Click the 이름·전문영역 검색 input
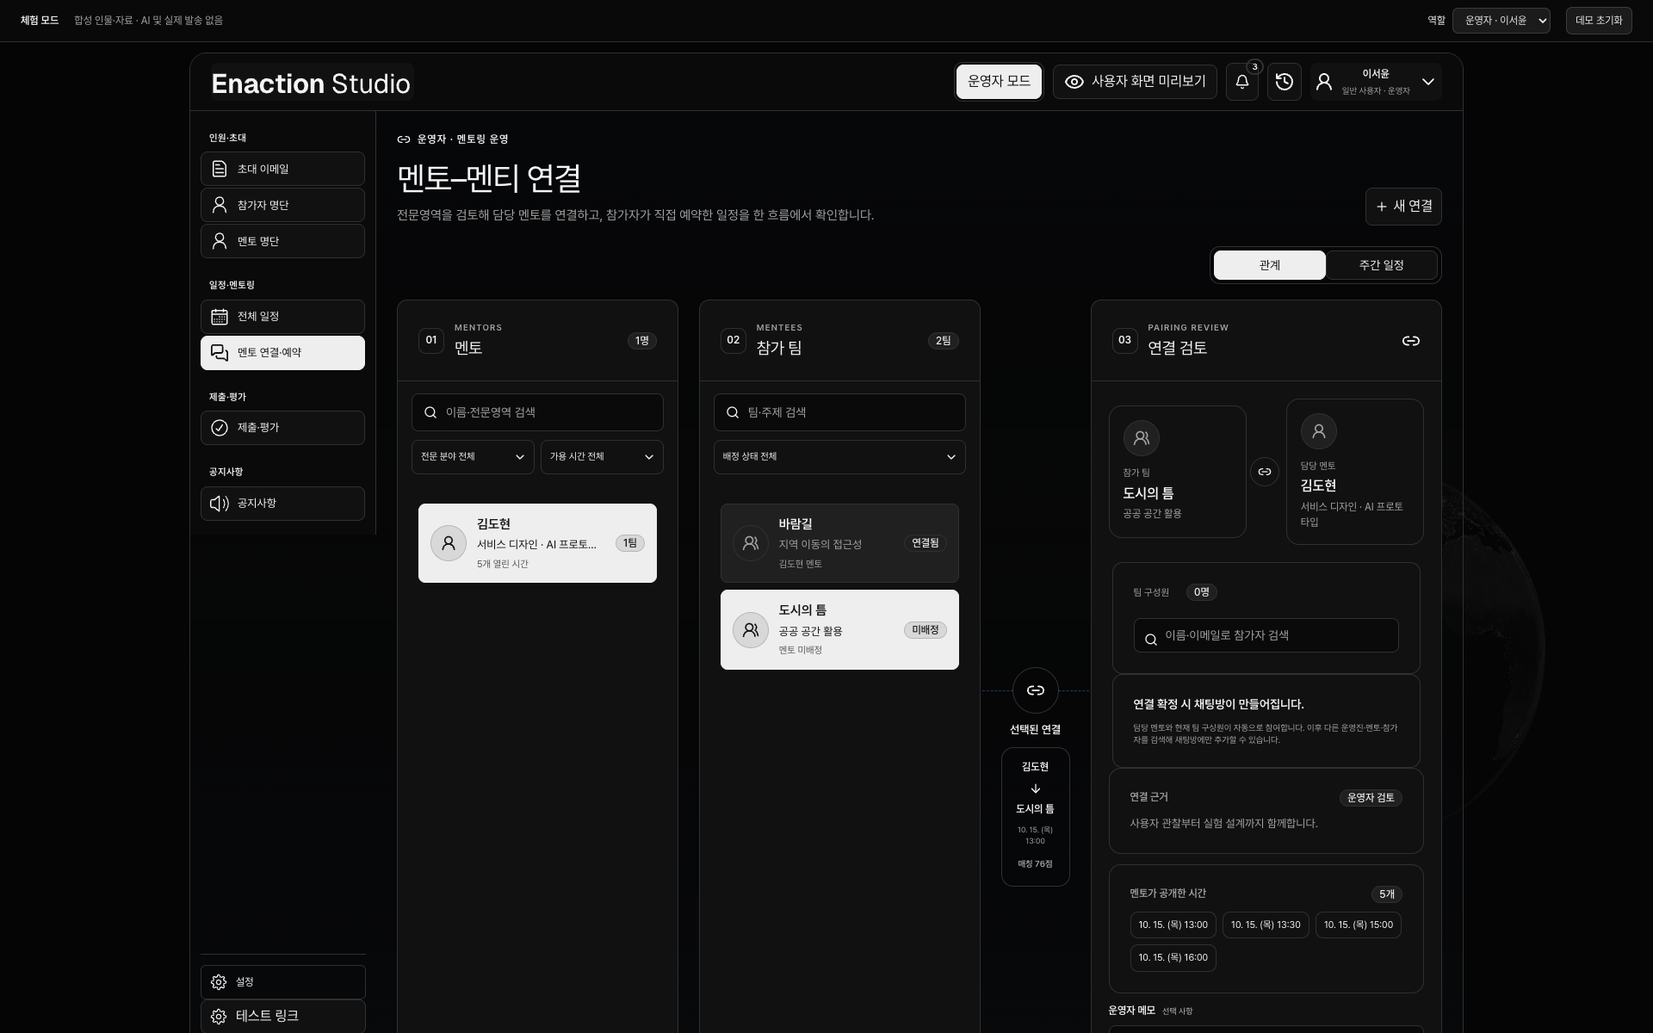This screenshot has height=1033, width=1653. pos(537,412)
